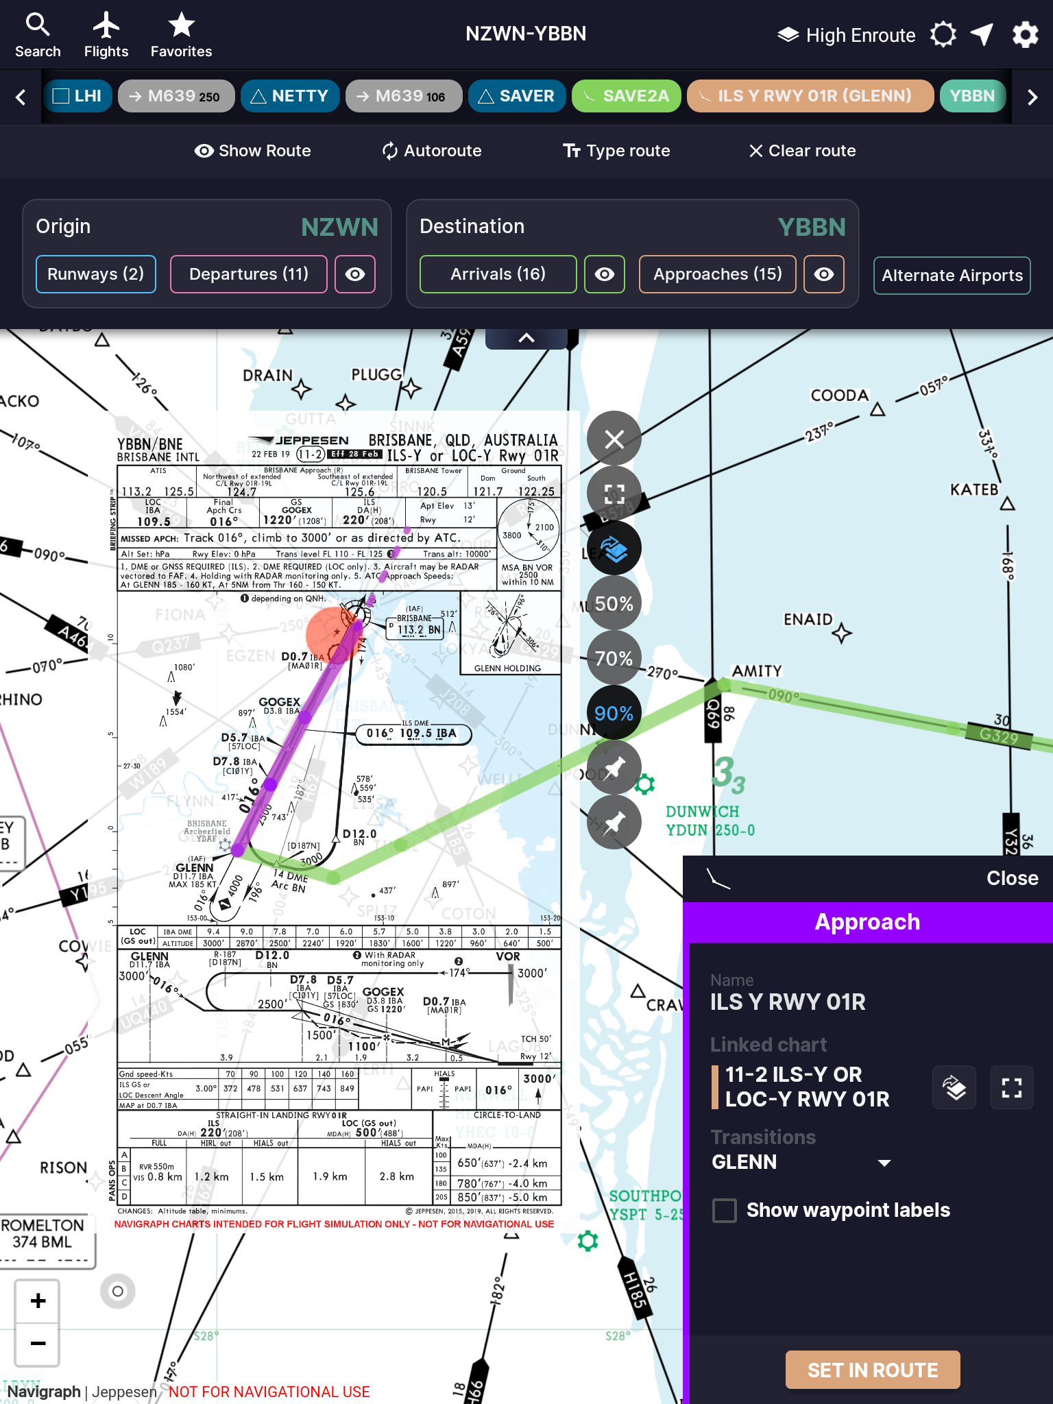Open the Flights airplane icon

point(106,35)
